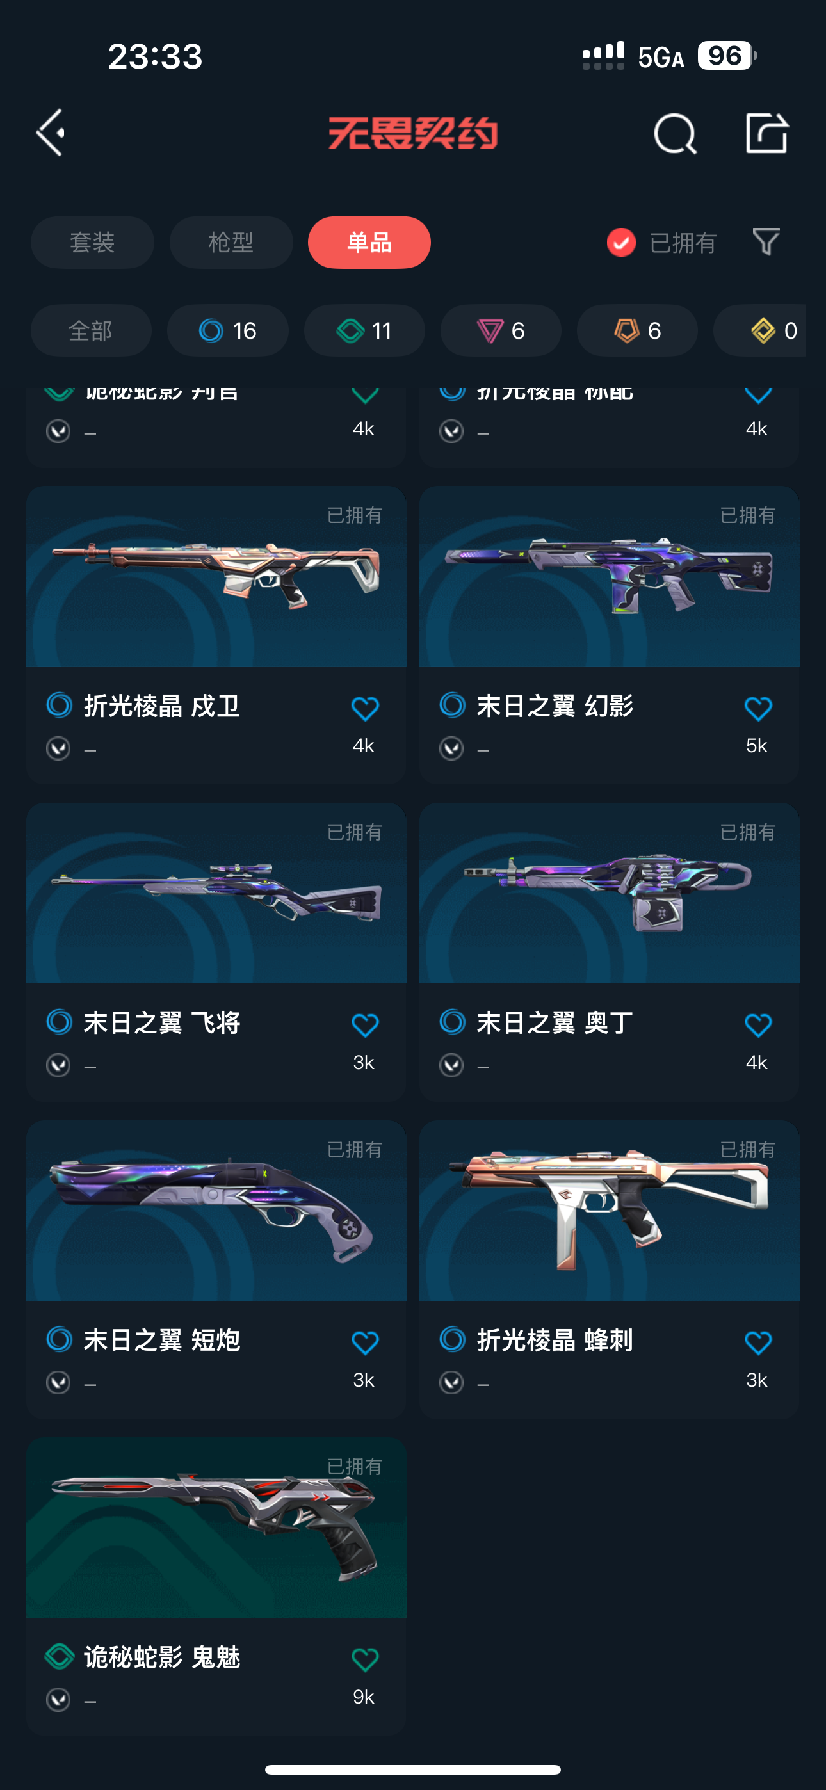Tap the share icon at top right
The width and height of the screenshot is (826, 1790).
coord(767,132)
